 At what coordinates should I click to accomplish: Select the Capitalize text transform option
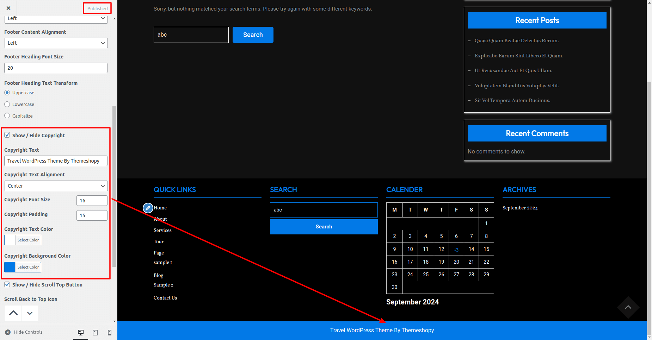click(7, 116)
